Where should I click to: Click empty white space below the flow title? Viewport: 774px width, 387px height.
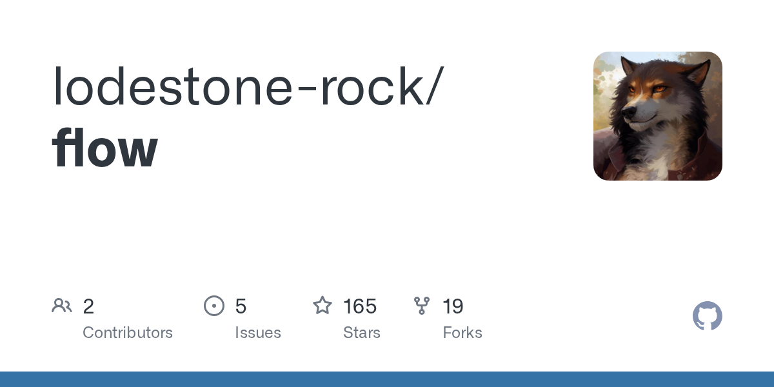click(258, 232)
